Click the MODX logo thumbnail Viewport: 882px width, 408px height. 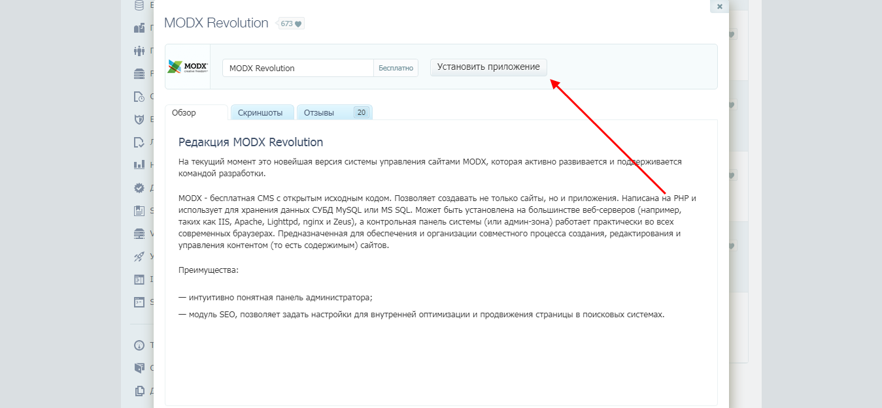point(188,67)
